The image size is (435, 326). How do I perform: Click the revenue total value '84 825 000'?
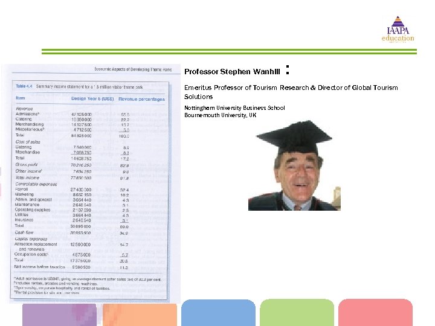pyautogui.click(x=82, y=136)
